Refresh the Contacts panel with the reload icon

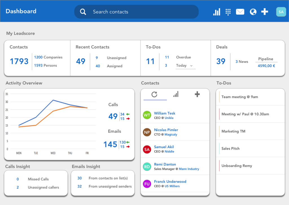click(x=155, y=95)
